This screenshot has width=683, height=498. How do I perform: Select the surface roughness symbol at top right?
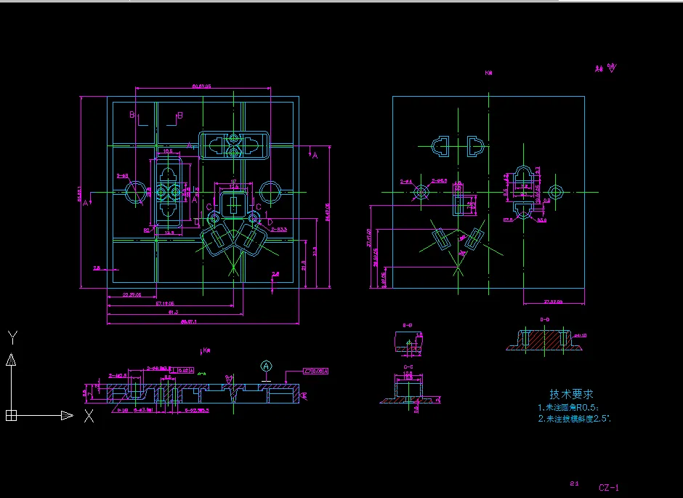click(x=612, y=68)
